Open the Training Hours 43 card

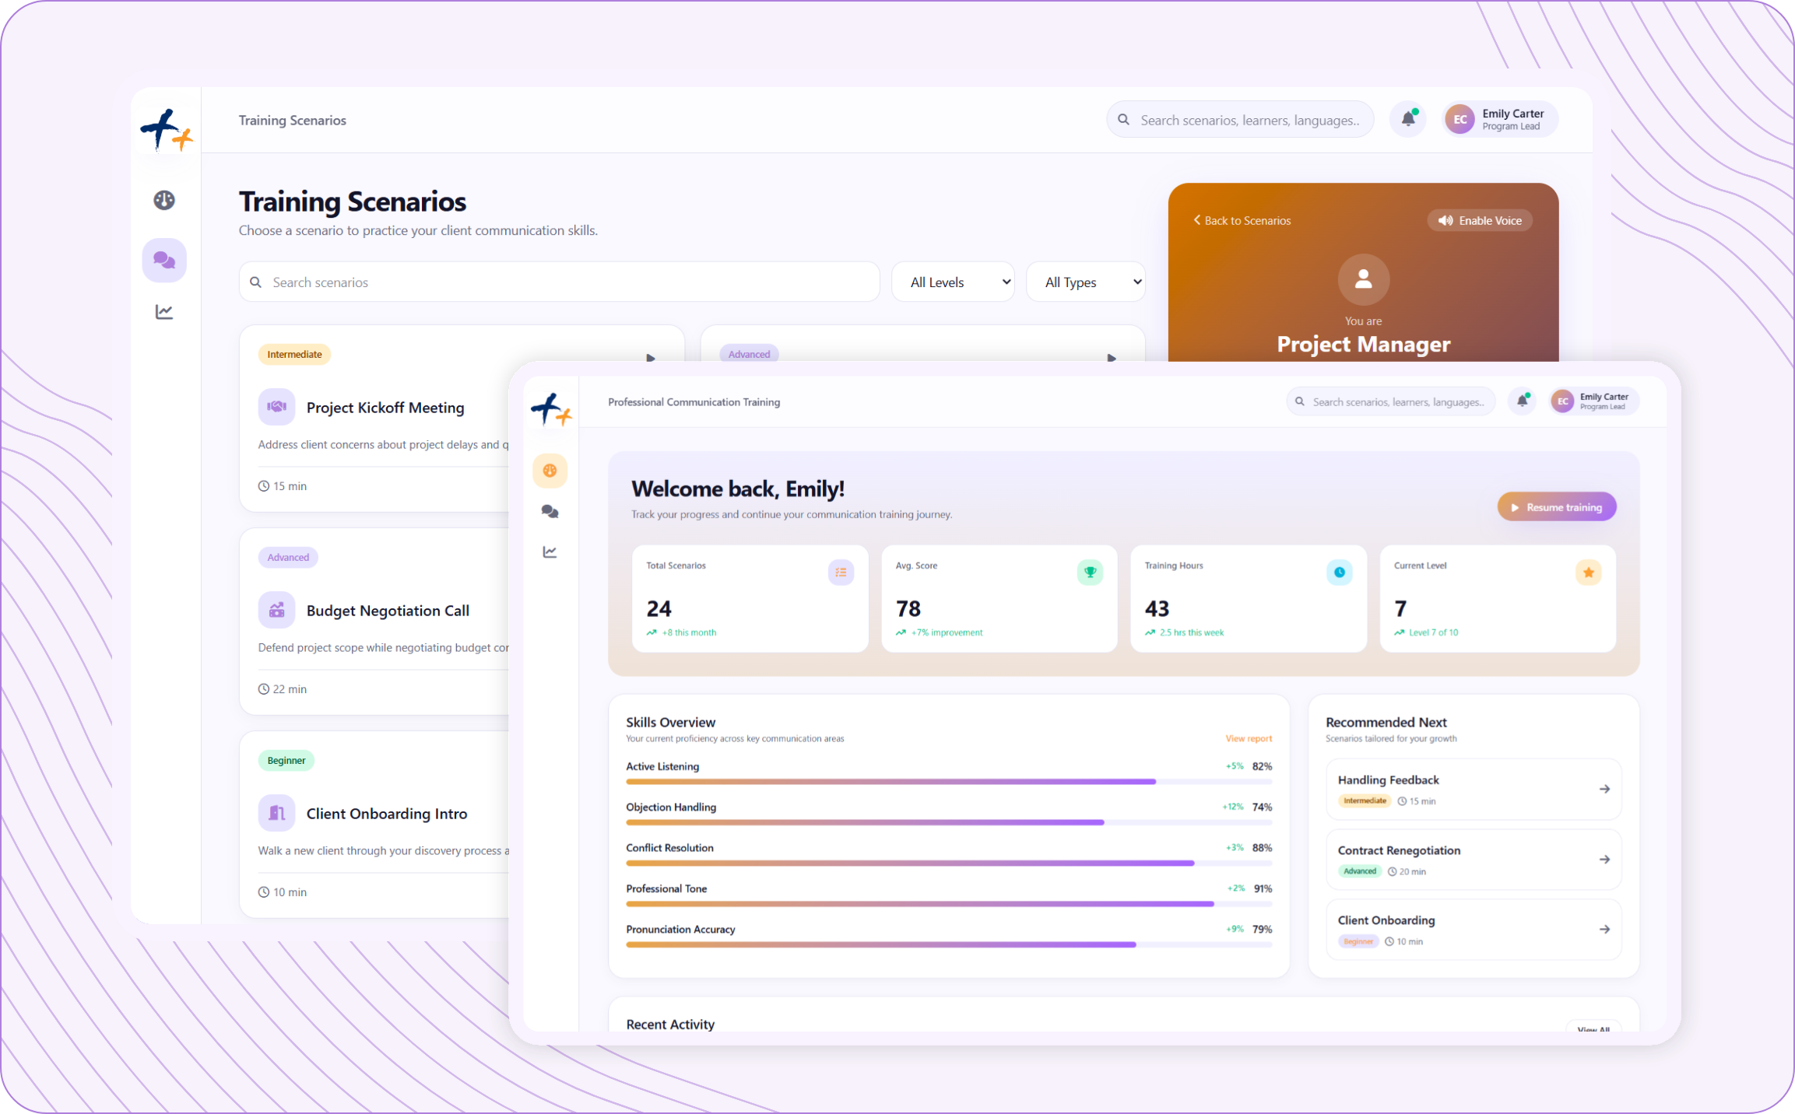[1249, 598]
